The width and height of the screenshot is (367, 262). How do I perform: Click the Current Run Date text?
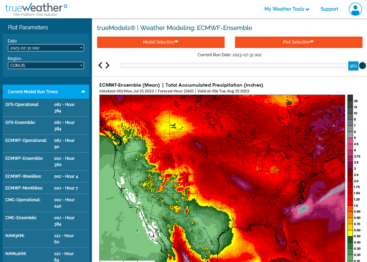tap(229, 55)
